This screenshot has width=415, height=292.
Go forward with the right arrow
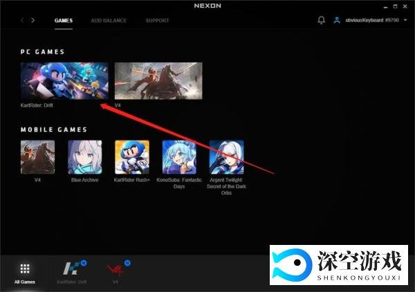pyautogui.click(x=33, y=20)
